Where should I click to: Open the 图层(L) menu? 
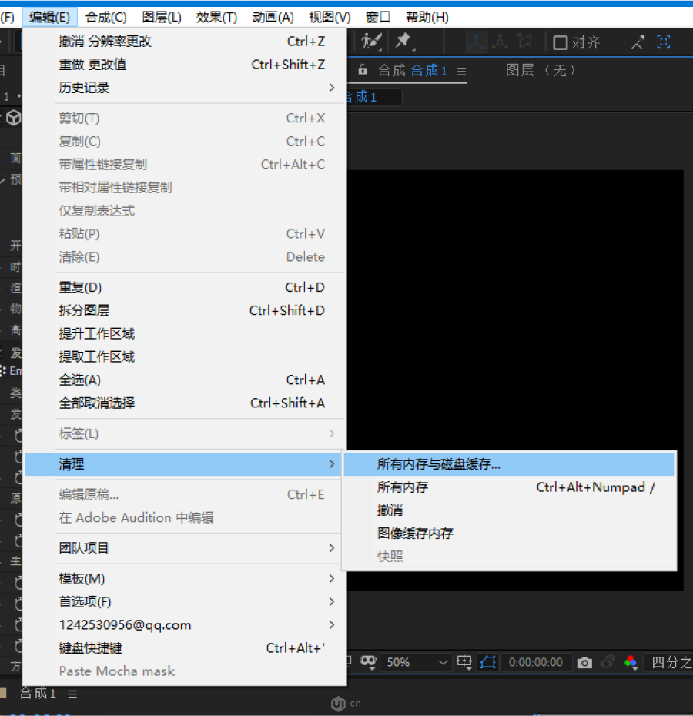(x=161, y=18)
